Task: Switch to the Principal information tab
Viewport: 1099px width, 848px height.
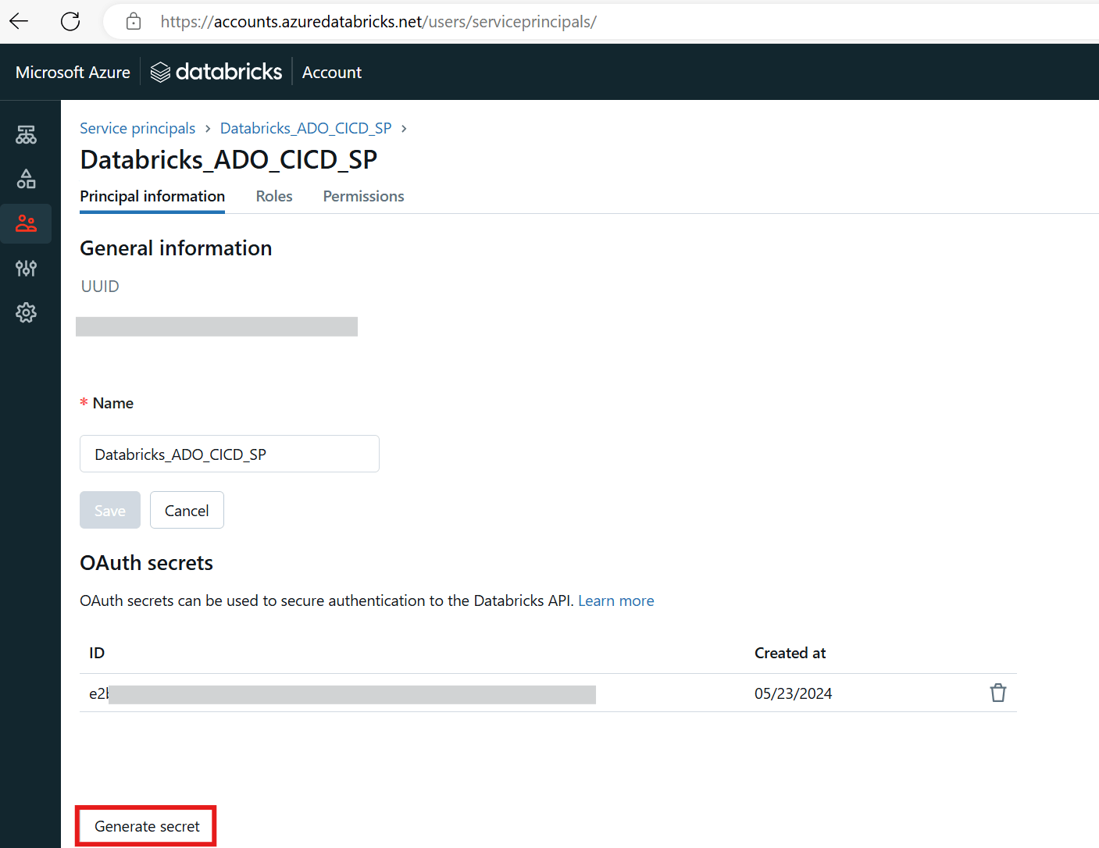Action: tap(152, 196)
